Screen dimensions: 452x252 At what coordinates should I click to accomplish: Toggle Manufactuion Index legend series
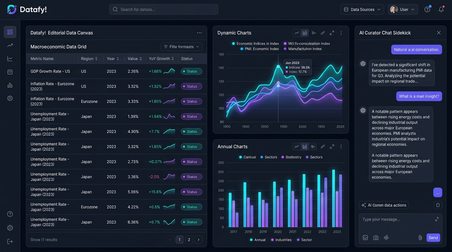(x=302, y=49)
